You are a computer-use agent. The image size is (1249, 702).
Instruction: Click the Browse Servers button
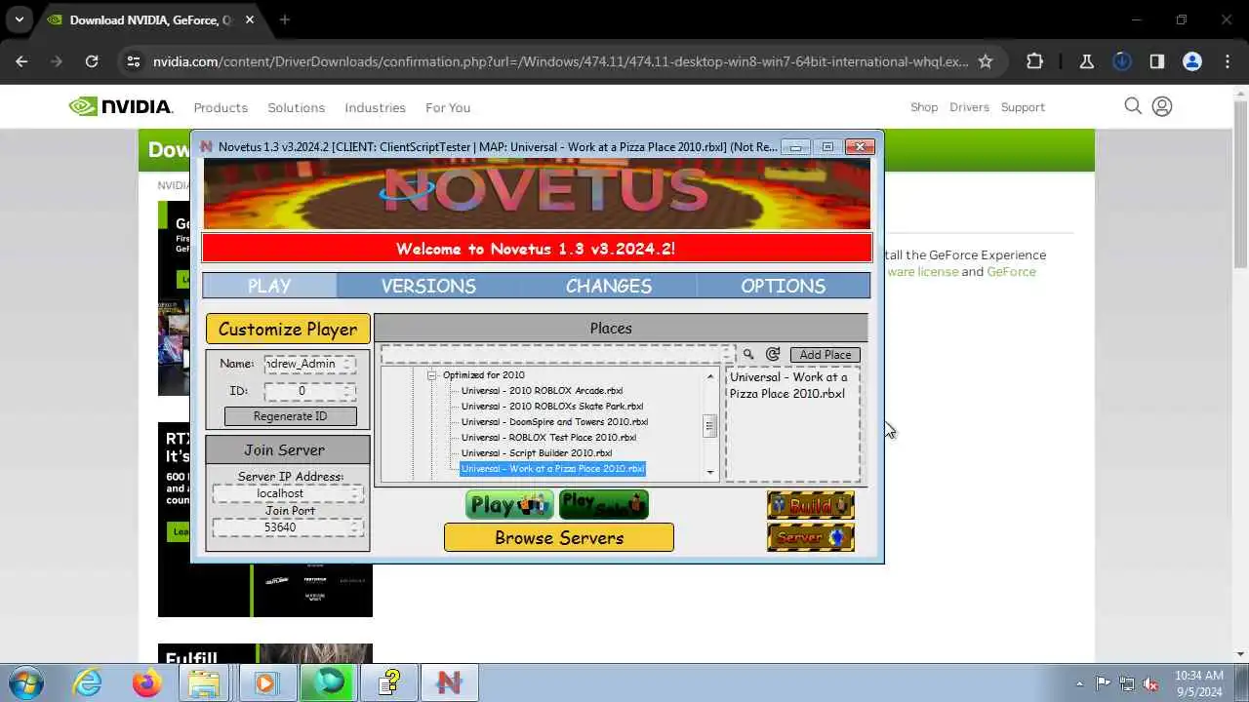559,537
